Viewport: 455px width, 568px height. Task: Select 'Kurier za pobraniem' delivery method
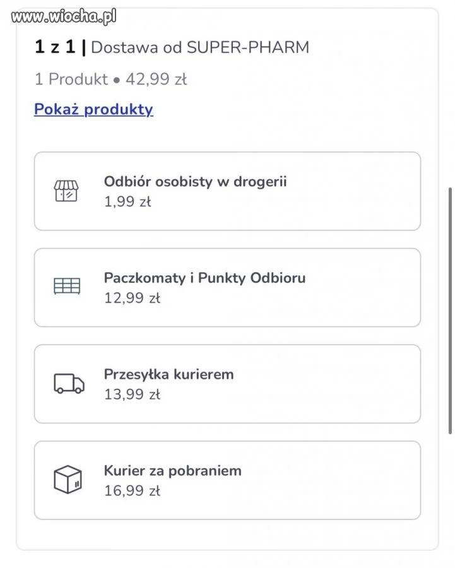tap(172, 471)
